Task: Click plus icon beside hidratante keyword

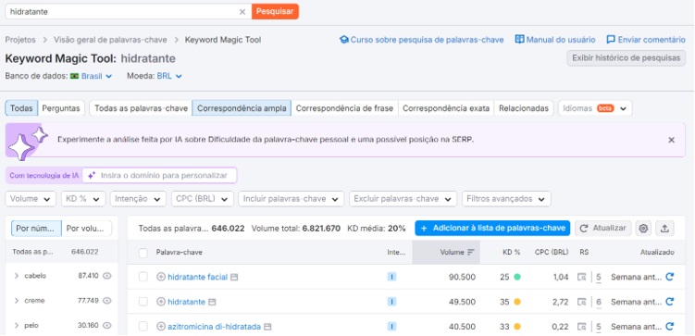Action: (x=161, y=302)
